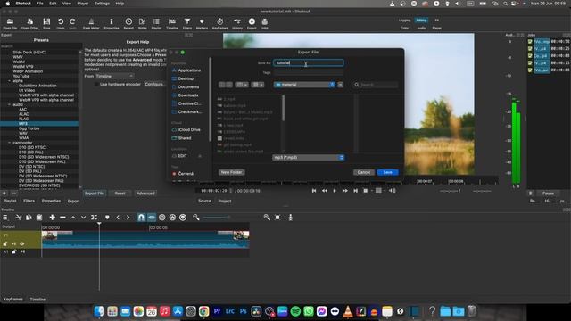Open the File menu
Screen dimensions: 571x321
(40, 4)
